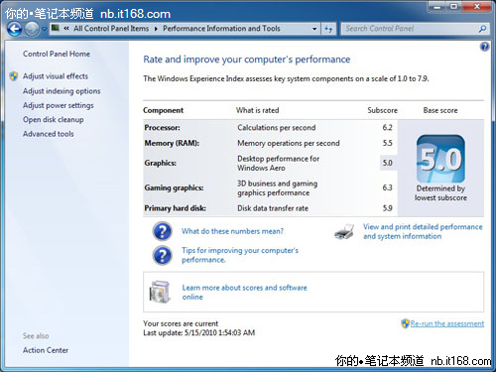The width and height of the screenshot is (496, 372).
Task: Open Tips for improving your computer's performance
Action: coord(240,255)
